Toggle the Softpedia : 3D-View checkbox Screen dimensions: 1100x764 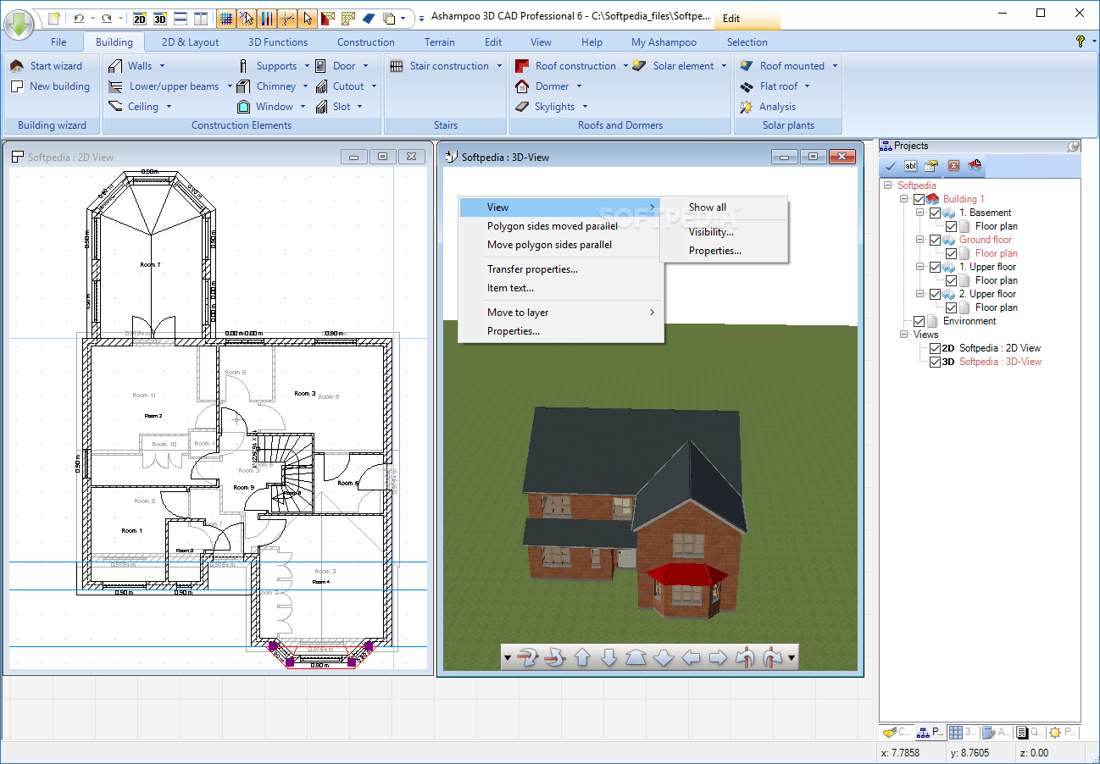(935, 362)
